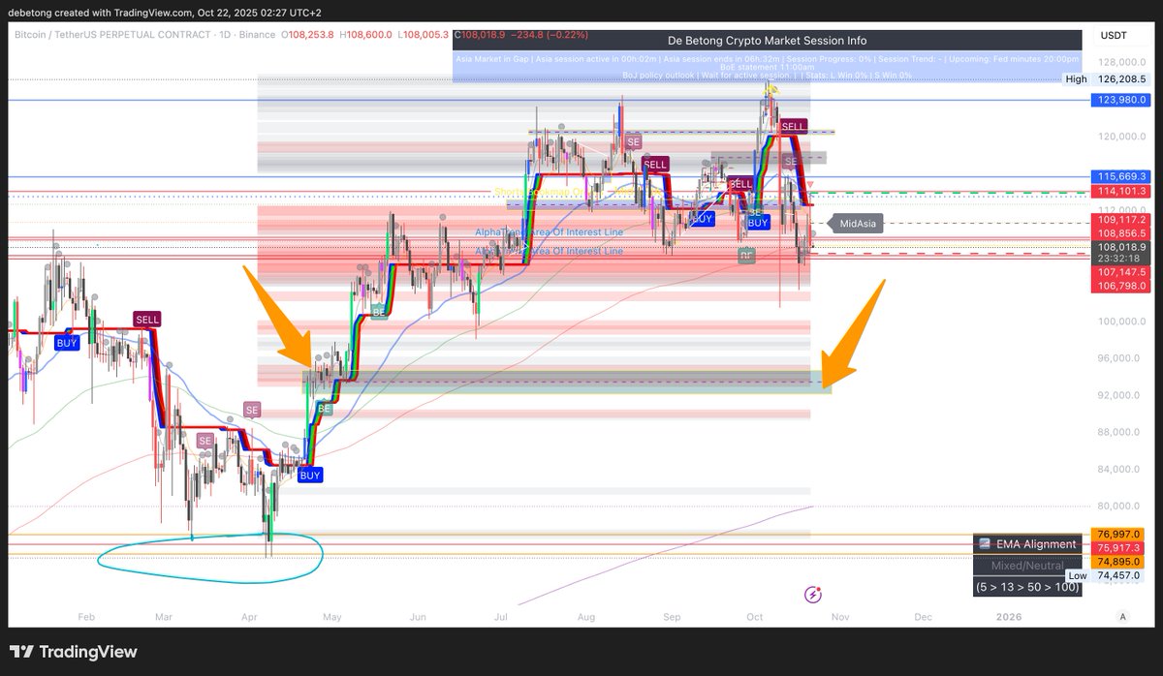Click the High 126,208.5 price label

coord(1107,79)
